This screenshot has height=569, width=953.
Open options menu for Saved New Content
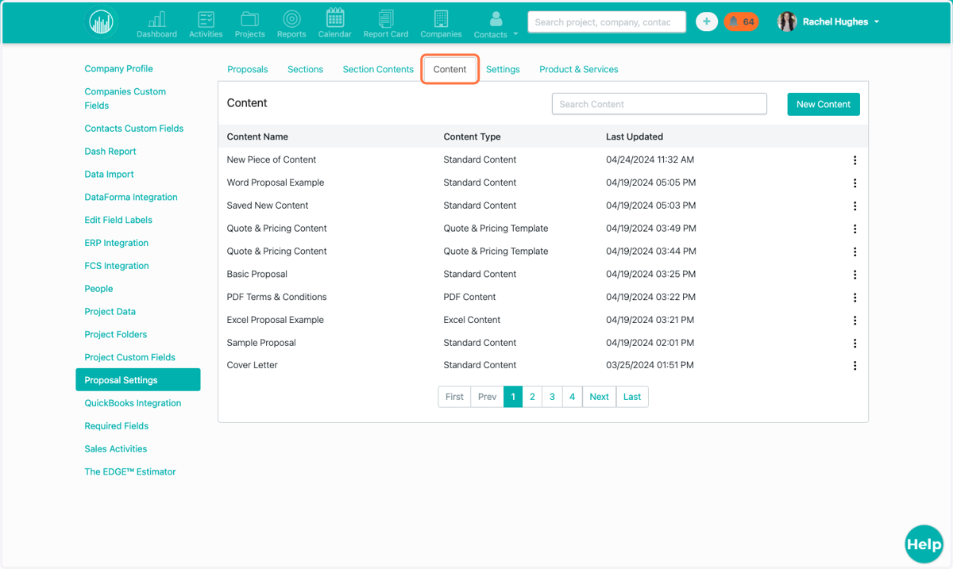[855, 206]
